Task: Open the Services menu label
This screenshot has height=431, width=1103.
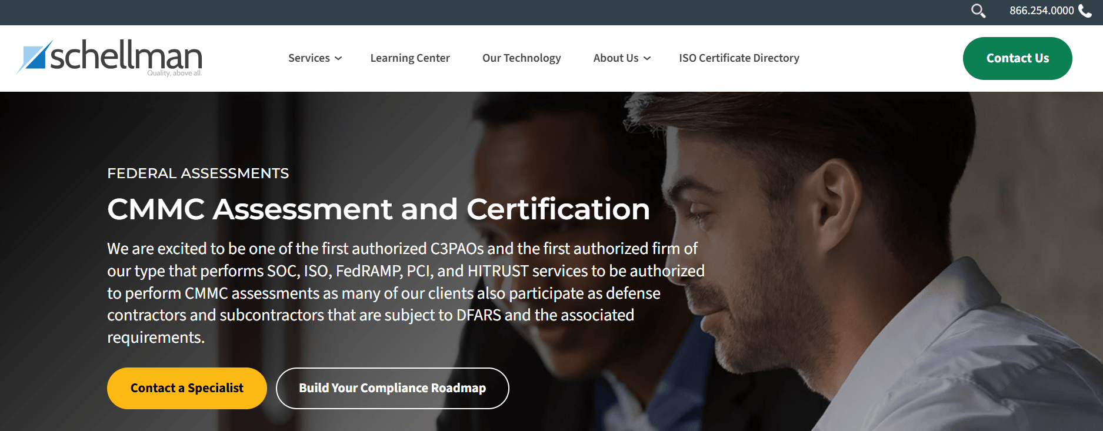Action: (x=309, y=58)
